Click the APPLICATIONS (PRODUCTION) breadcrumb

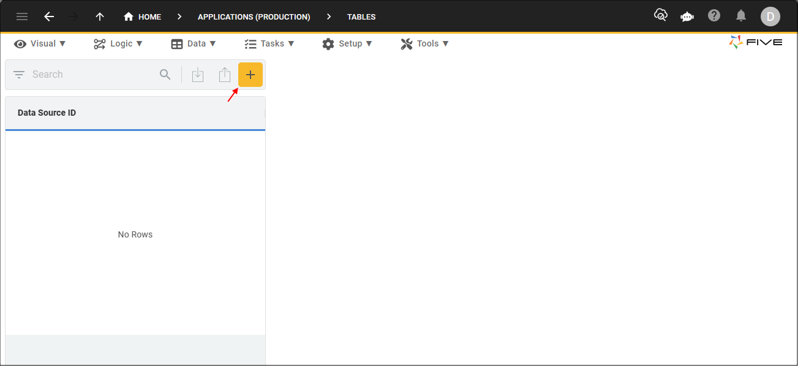click(254, 17)
